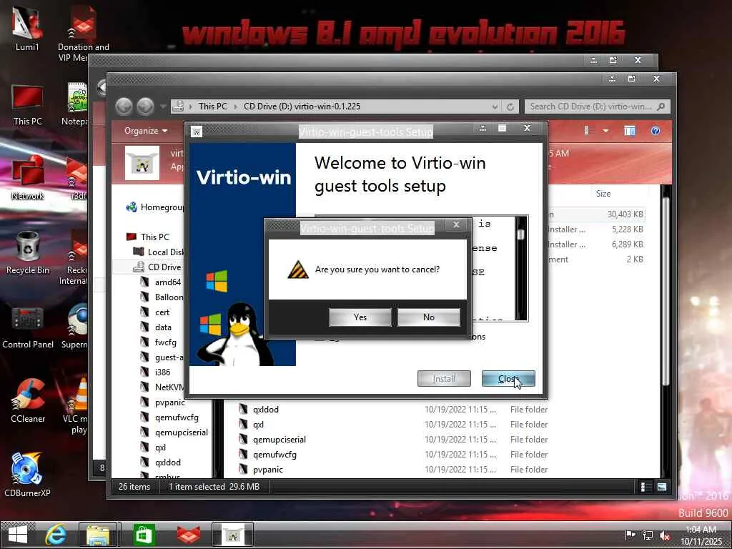Click the Explorer file list vertical scrollbar
732x549 pixels.
(x=666, y=292)
